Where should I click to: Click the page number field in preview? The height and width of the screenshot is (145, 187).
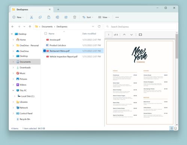108,35
